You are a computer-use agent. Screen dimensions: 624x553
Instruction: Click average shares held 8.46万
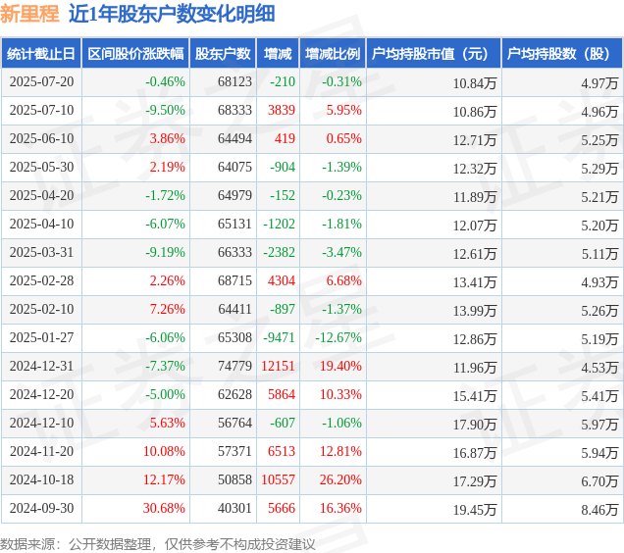pos(599,510)
